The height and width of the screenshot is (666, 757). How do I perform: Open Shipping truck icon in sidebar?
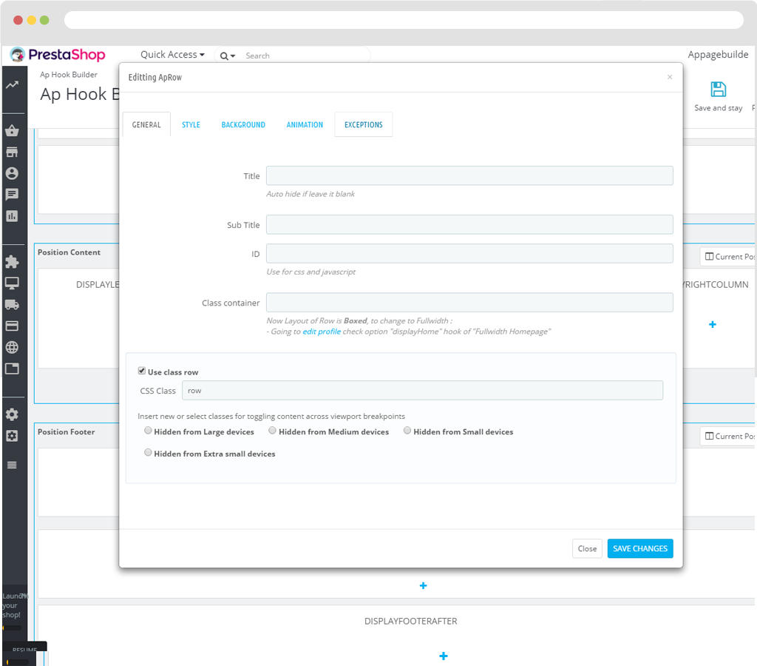click(12, 304)
